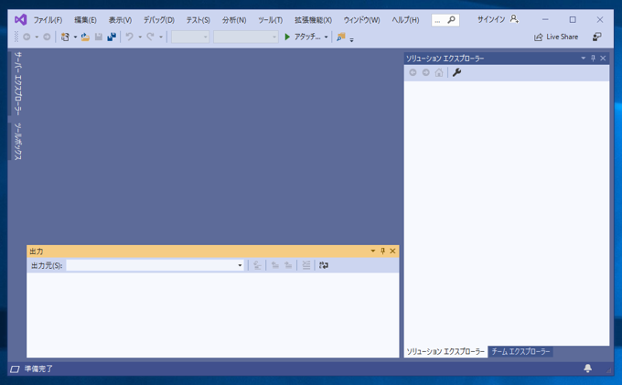Click the Find in Files toolbar icon
622x385 pixels.
(341, 37)
